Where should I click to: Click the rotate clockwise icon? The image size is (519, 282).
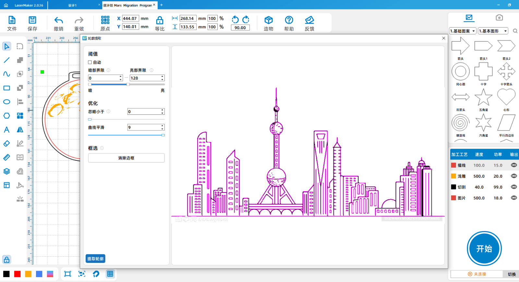[x=246, y=19]
